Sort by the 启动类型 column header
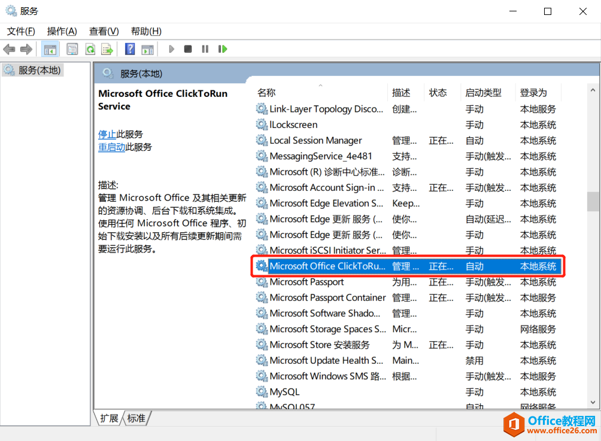Viewport: 601px width, 441px height. tap(488, 92)
